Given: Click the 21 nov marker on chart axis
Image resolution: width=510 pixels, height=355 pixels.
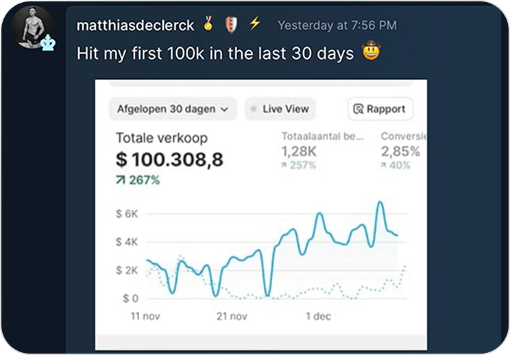Looking at the screenshot, I should (x=231, y=317).
